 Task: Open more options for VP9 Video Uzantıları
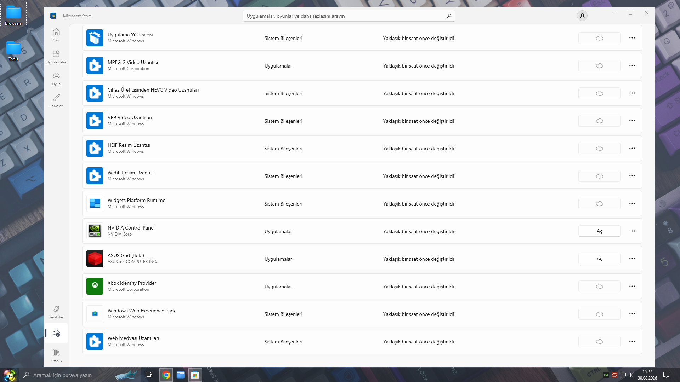point(632,121)
